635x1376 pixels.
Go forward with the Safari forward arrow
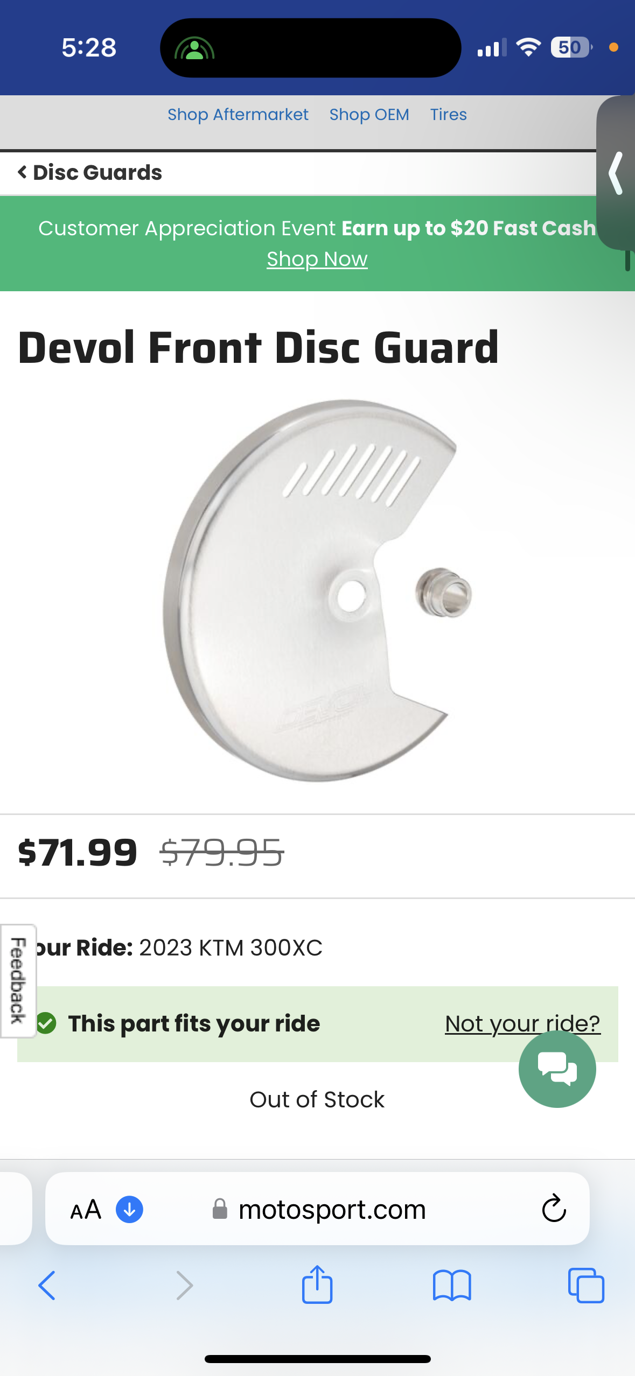[184, 1286]
